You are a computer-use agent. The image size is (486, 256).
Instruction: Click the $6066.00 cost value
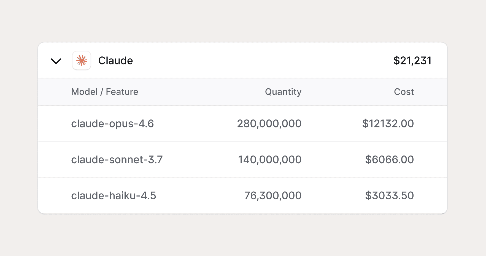coord(389,159)
